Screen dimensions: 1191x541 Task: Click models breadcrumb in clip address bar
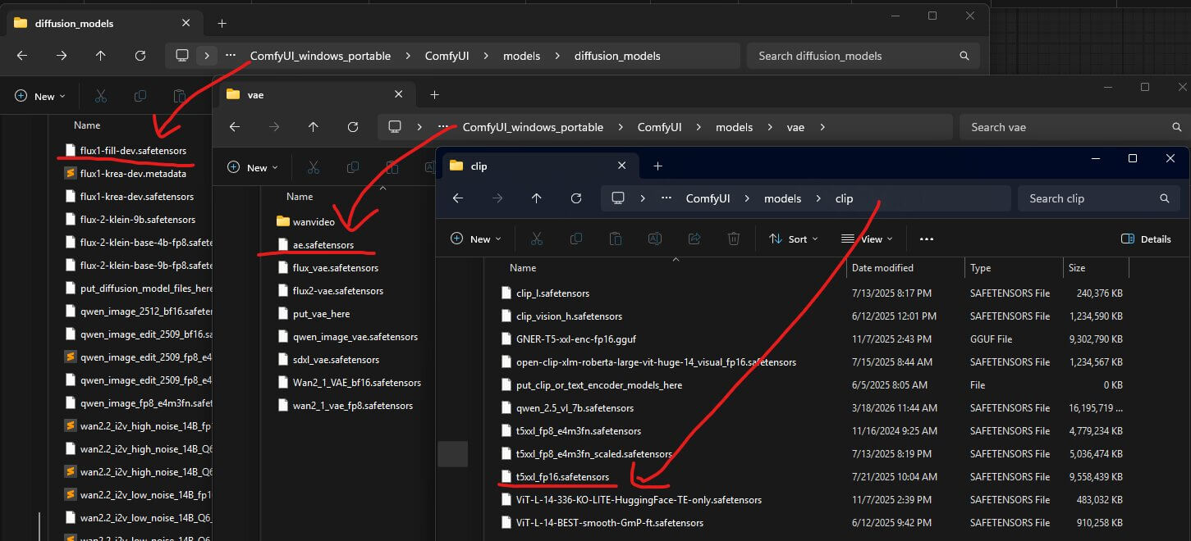coord(782,198)
